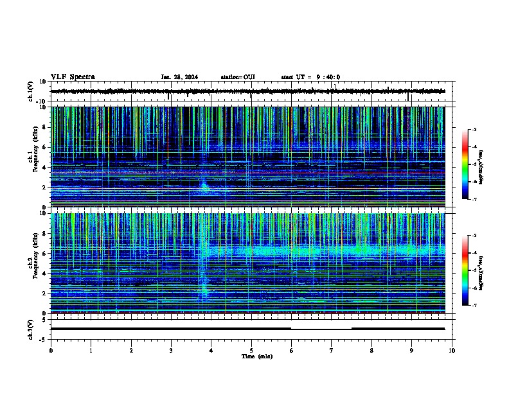This screenshot has height=393, width=509.
Task: Click the thin ch.3 trace segment between minutes 6 and 7.5
Action: tap(321, 329)
